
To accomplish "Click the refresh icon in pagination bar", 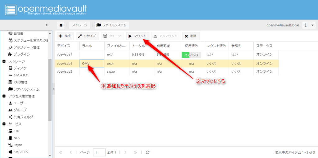I will click(148, 152).
